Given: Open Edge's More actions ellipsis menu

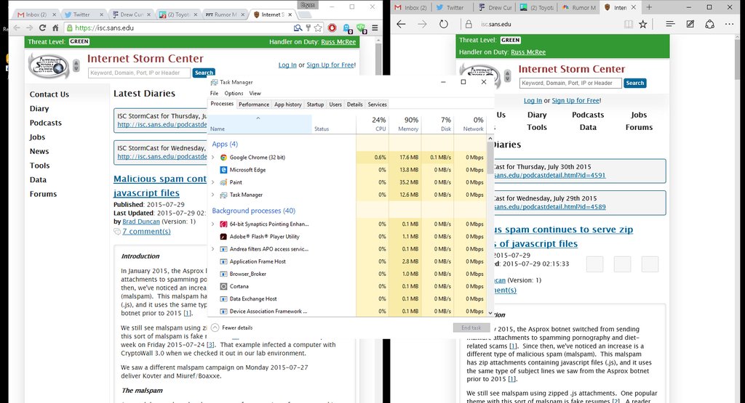Looking at the screenshot, I should 729,24.
